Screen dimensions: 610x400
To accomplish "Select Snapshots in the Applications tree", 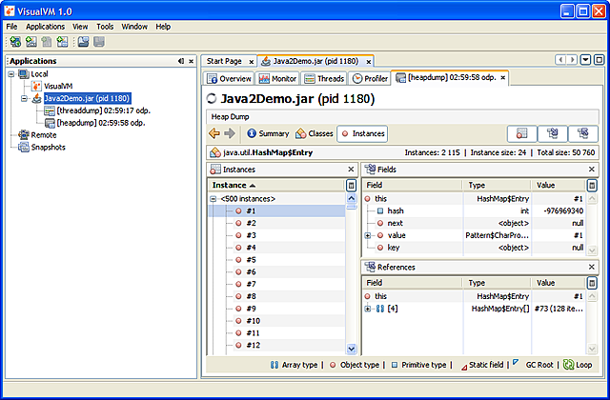I will pos(49,147).
